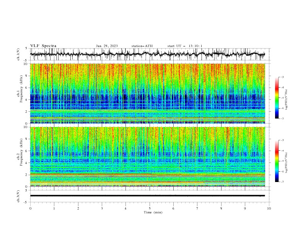
Task: Click the "ch.1(V)" axis label
Action: point(18,54)
